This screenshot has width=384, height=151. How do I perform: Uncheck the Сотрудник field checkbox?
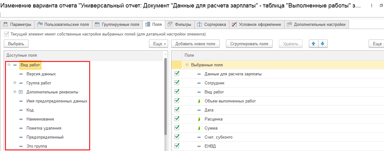tap(177, 83)
